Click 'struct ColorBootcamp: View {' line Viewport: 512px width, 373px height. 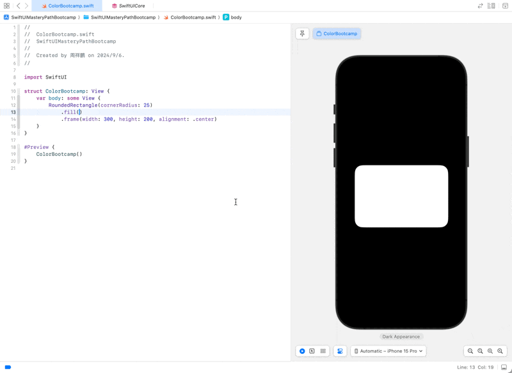pos(67,91)
